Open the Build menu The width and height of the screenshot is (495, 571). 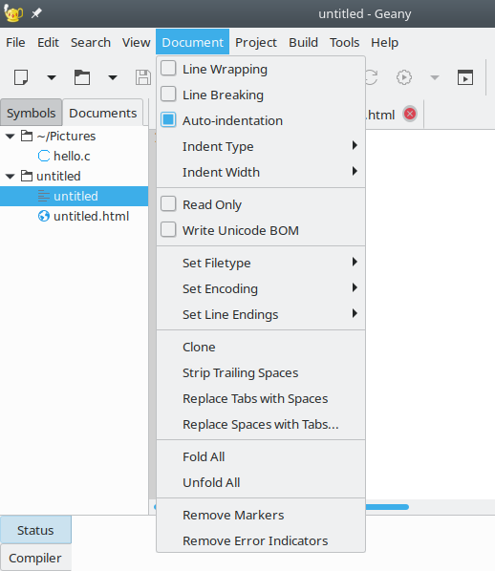303,42
